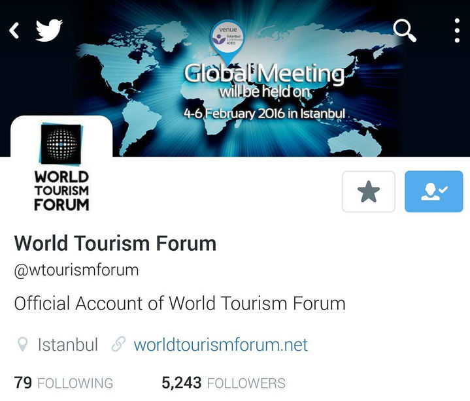Open the three-dot overflow menu
The height and width of the screenshot is (401, 470).
pyautogui.click(x=457, y=30)
